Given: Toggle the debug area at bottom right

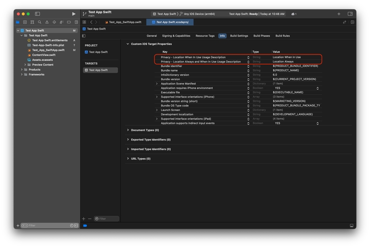Looking at the screenshot, I should click(x=351, y=226).
